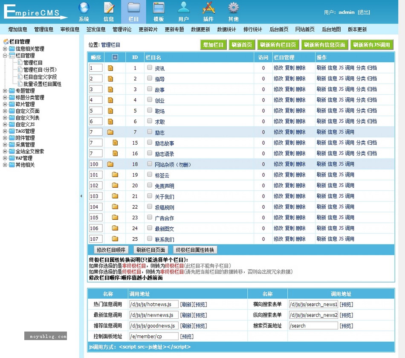
Task: Check the box for 创业 column
Action: 150,99
